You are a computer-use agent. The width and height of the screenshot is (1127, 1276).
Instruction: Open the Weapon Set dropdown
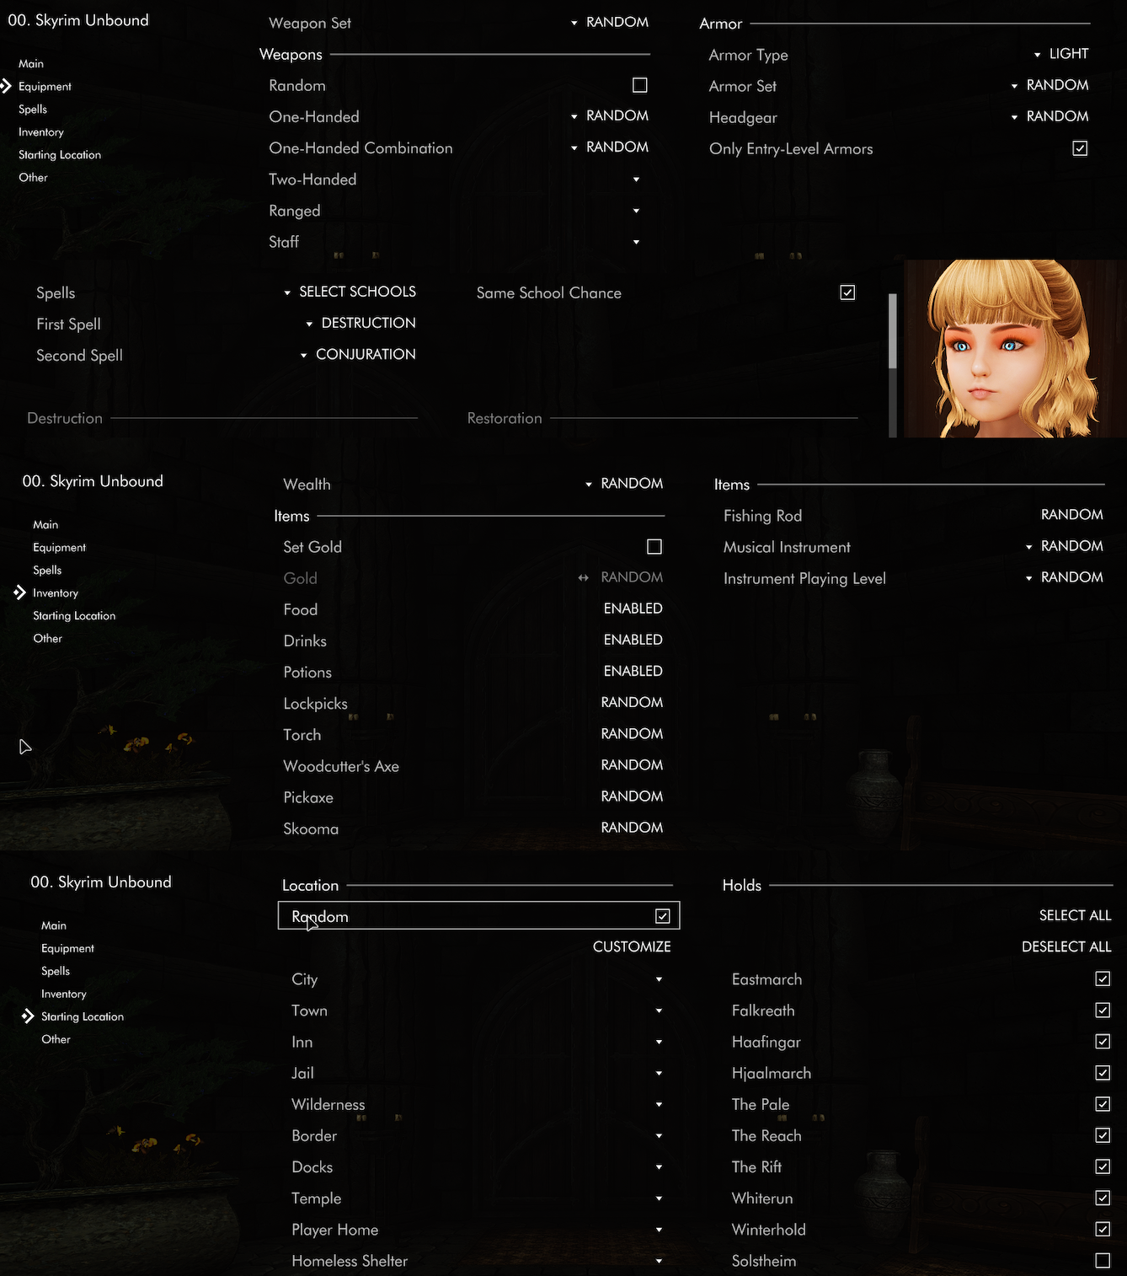[x=610, y=22]
